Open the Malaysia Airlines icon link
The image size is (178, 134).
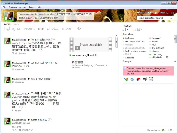[x=139, y=79]
